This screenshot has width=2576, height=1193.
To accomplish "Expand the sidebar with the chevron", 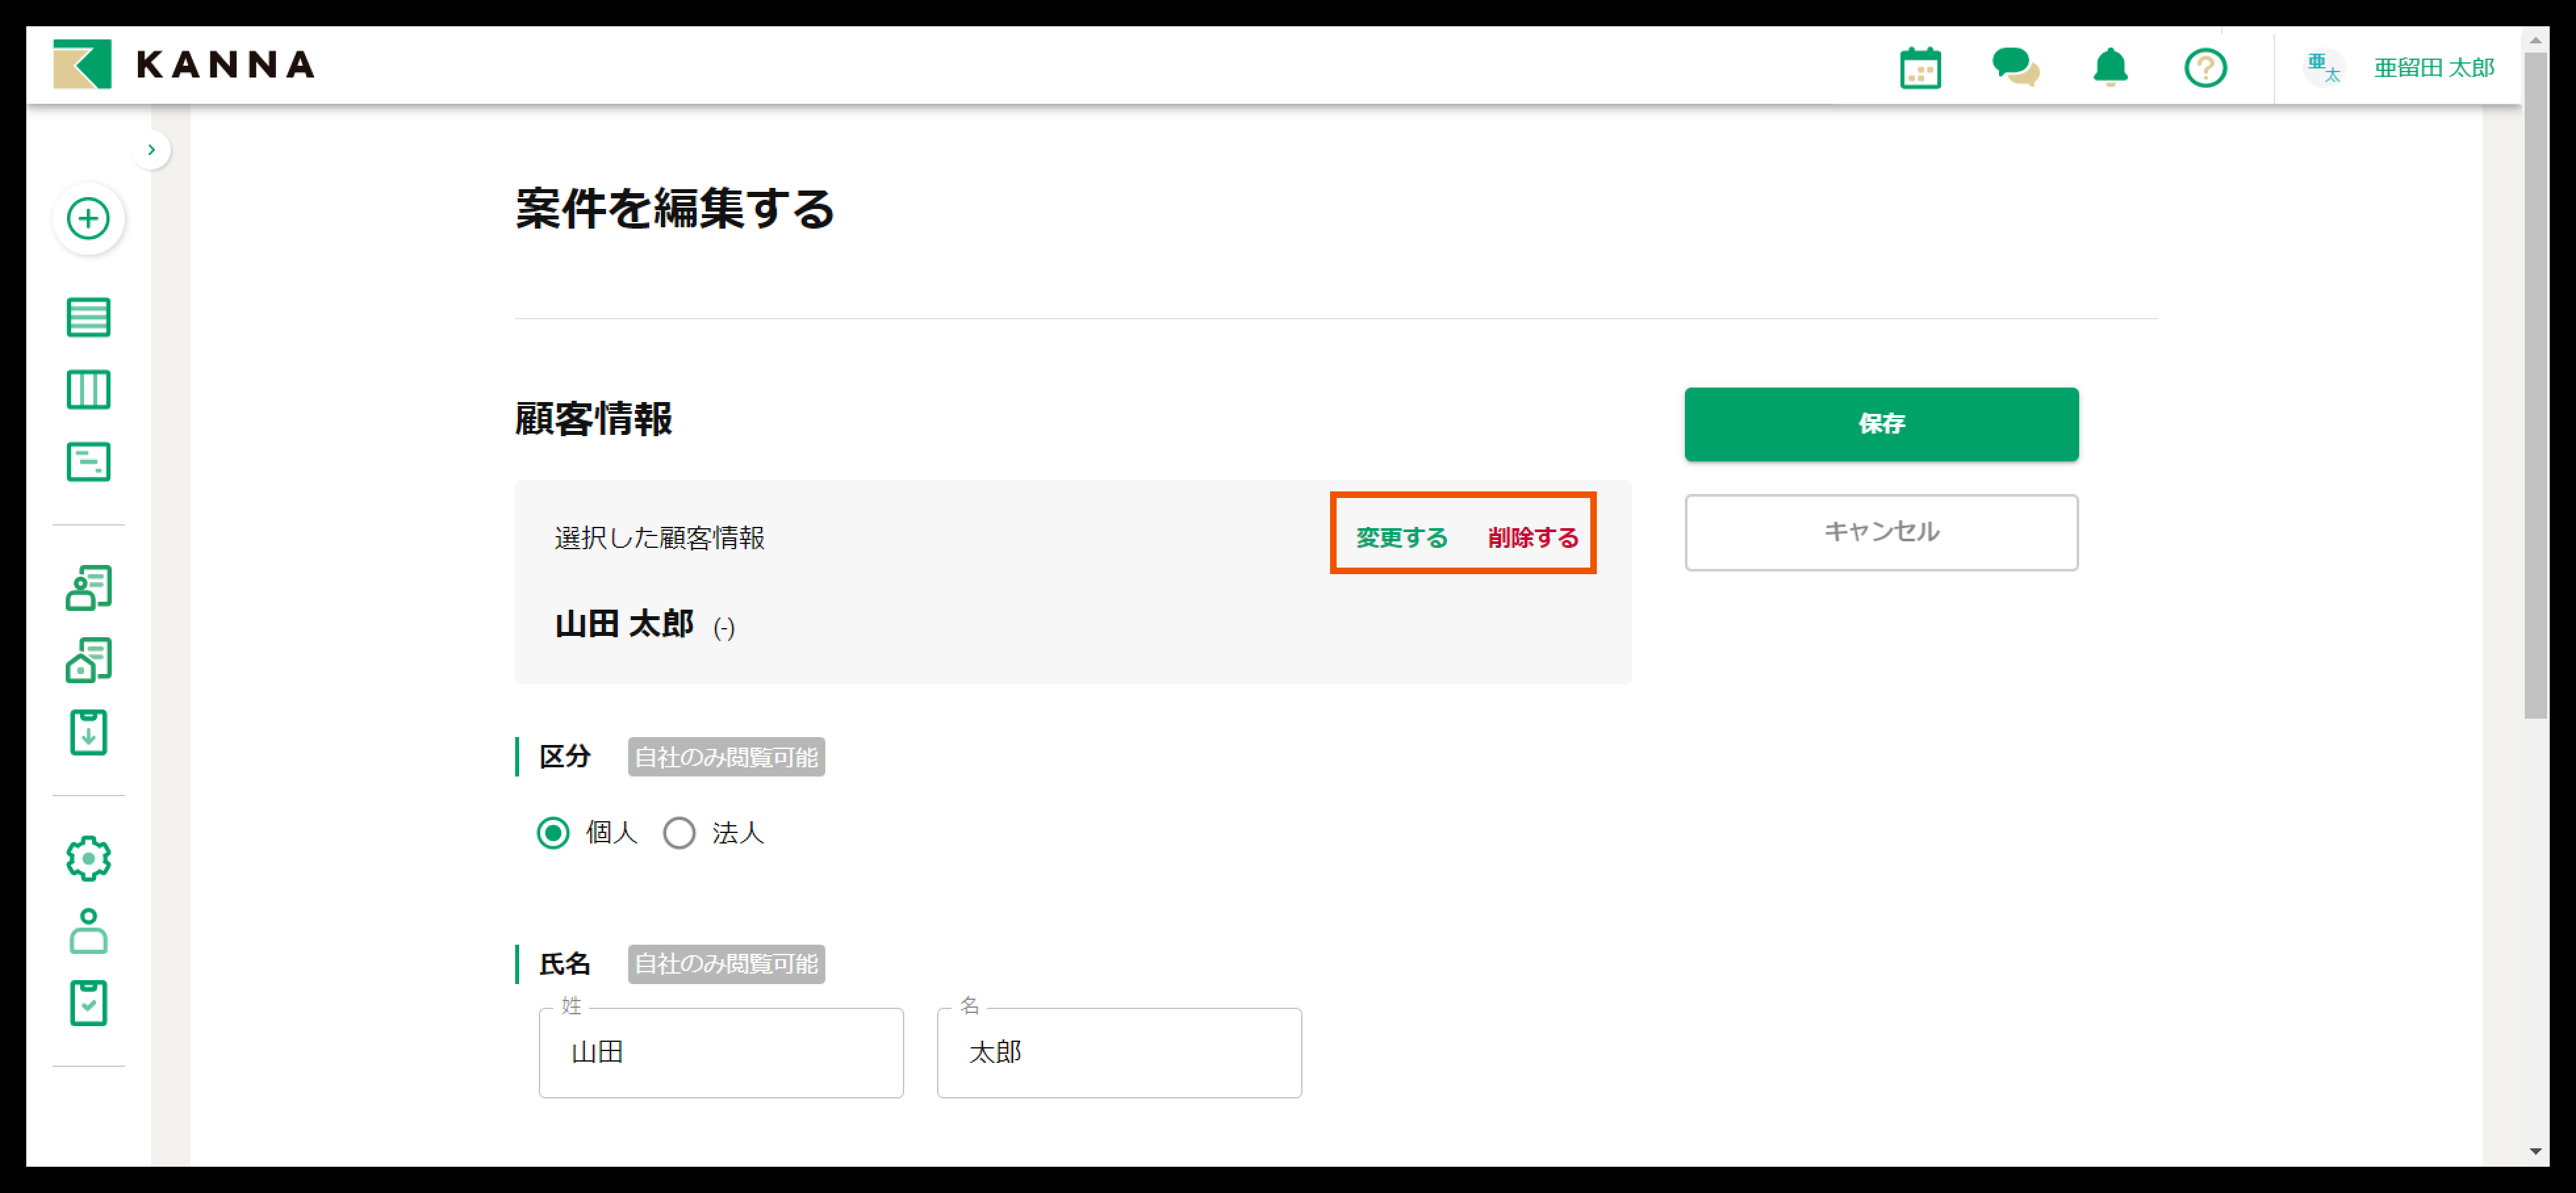I will [x=151, y=150].
